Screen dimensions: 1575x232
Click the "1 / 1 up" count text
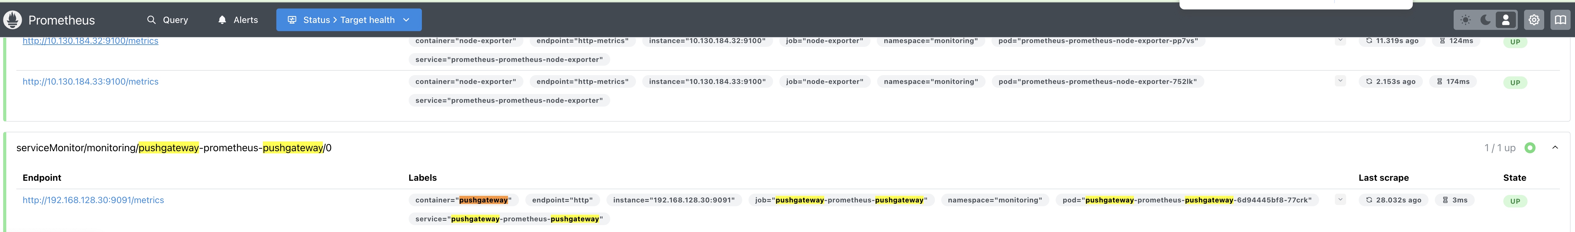(x=1500, y=147)
